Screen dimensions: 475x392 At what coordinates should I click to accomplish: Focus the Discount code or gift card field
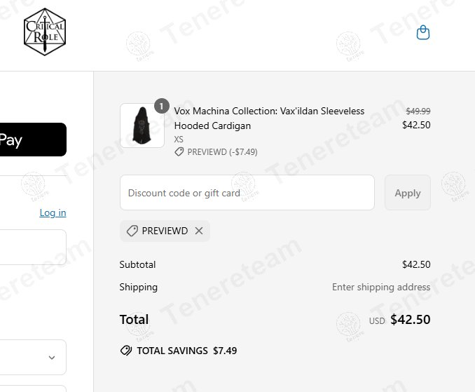tap(247, 193)
